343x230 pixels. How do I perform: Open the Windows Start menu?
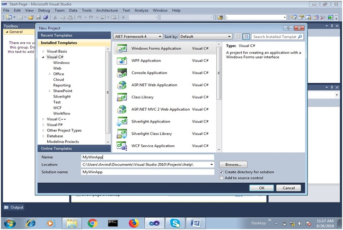(x=9, y=223)
